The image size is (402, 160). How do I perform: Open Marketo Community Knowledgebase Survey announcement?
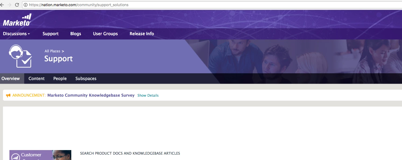click(x=91, y=95)
